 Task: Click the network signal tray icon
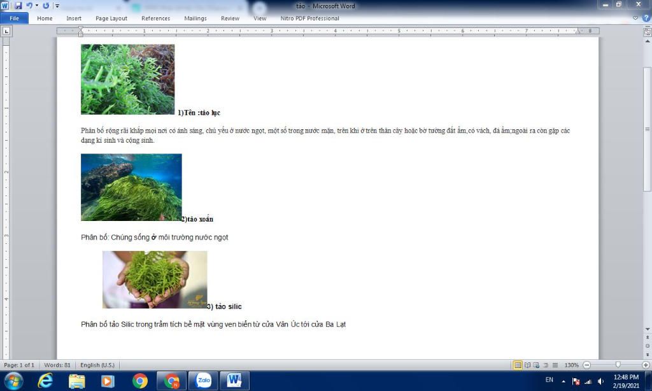click(588, 381)
